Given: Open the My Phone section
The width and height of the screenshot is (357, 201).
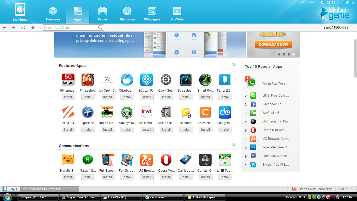Looking at the screenshot, I should coord(20,12).
